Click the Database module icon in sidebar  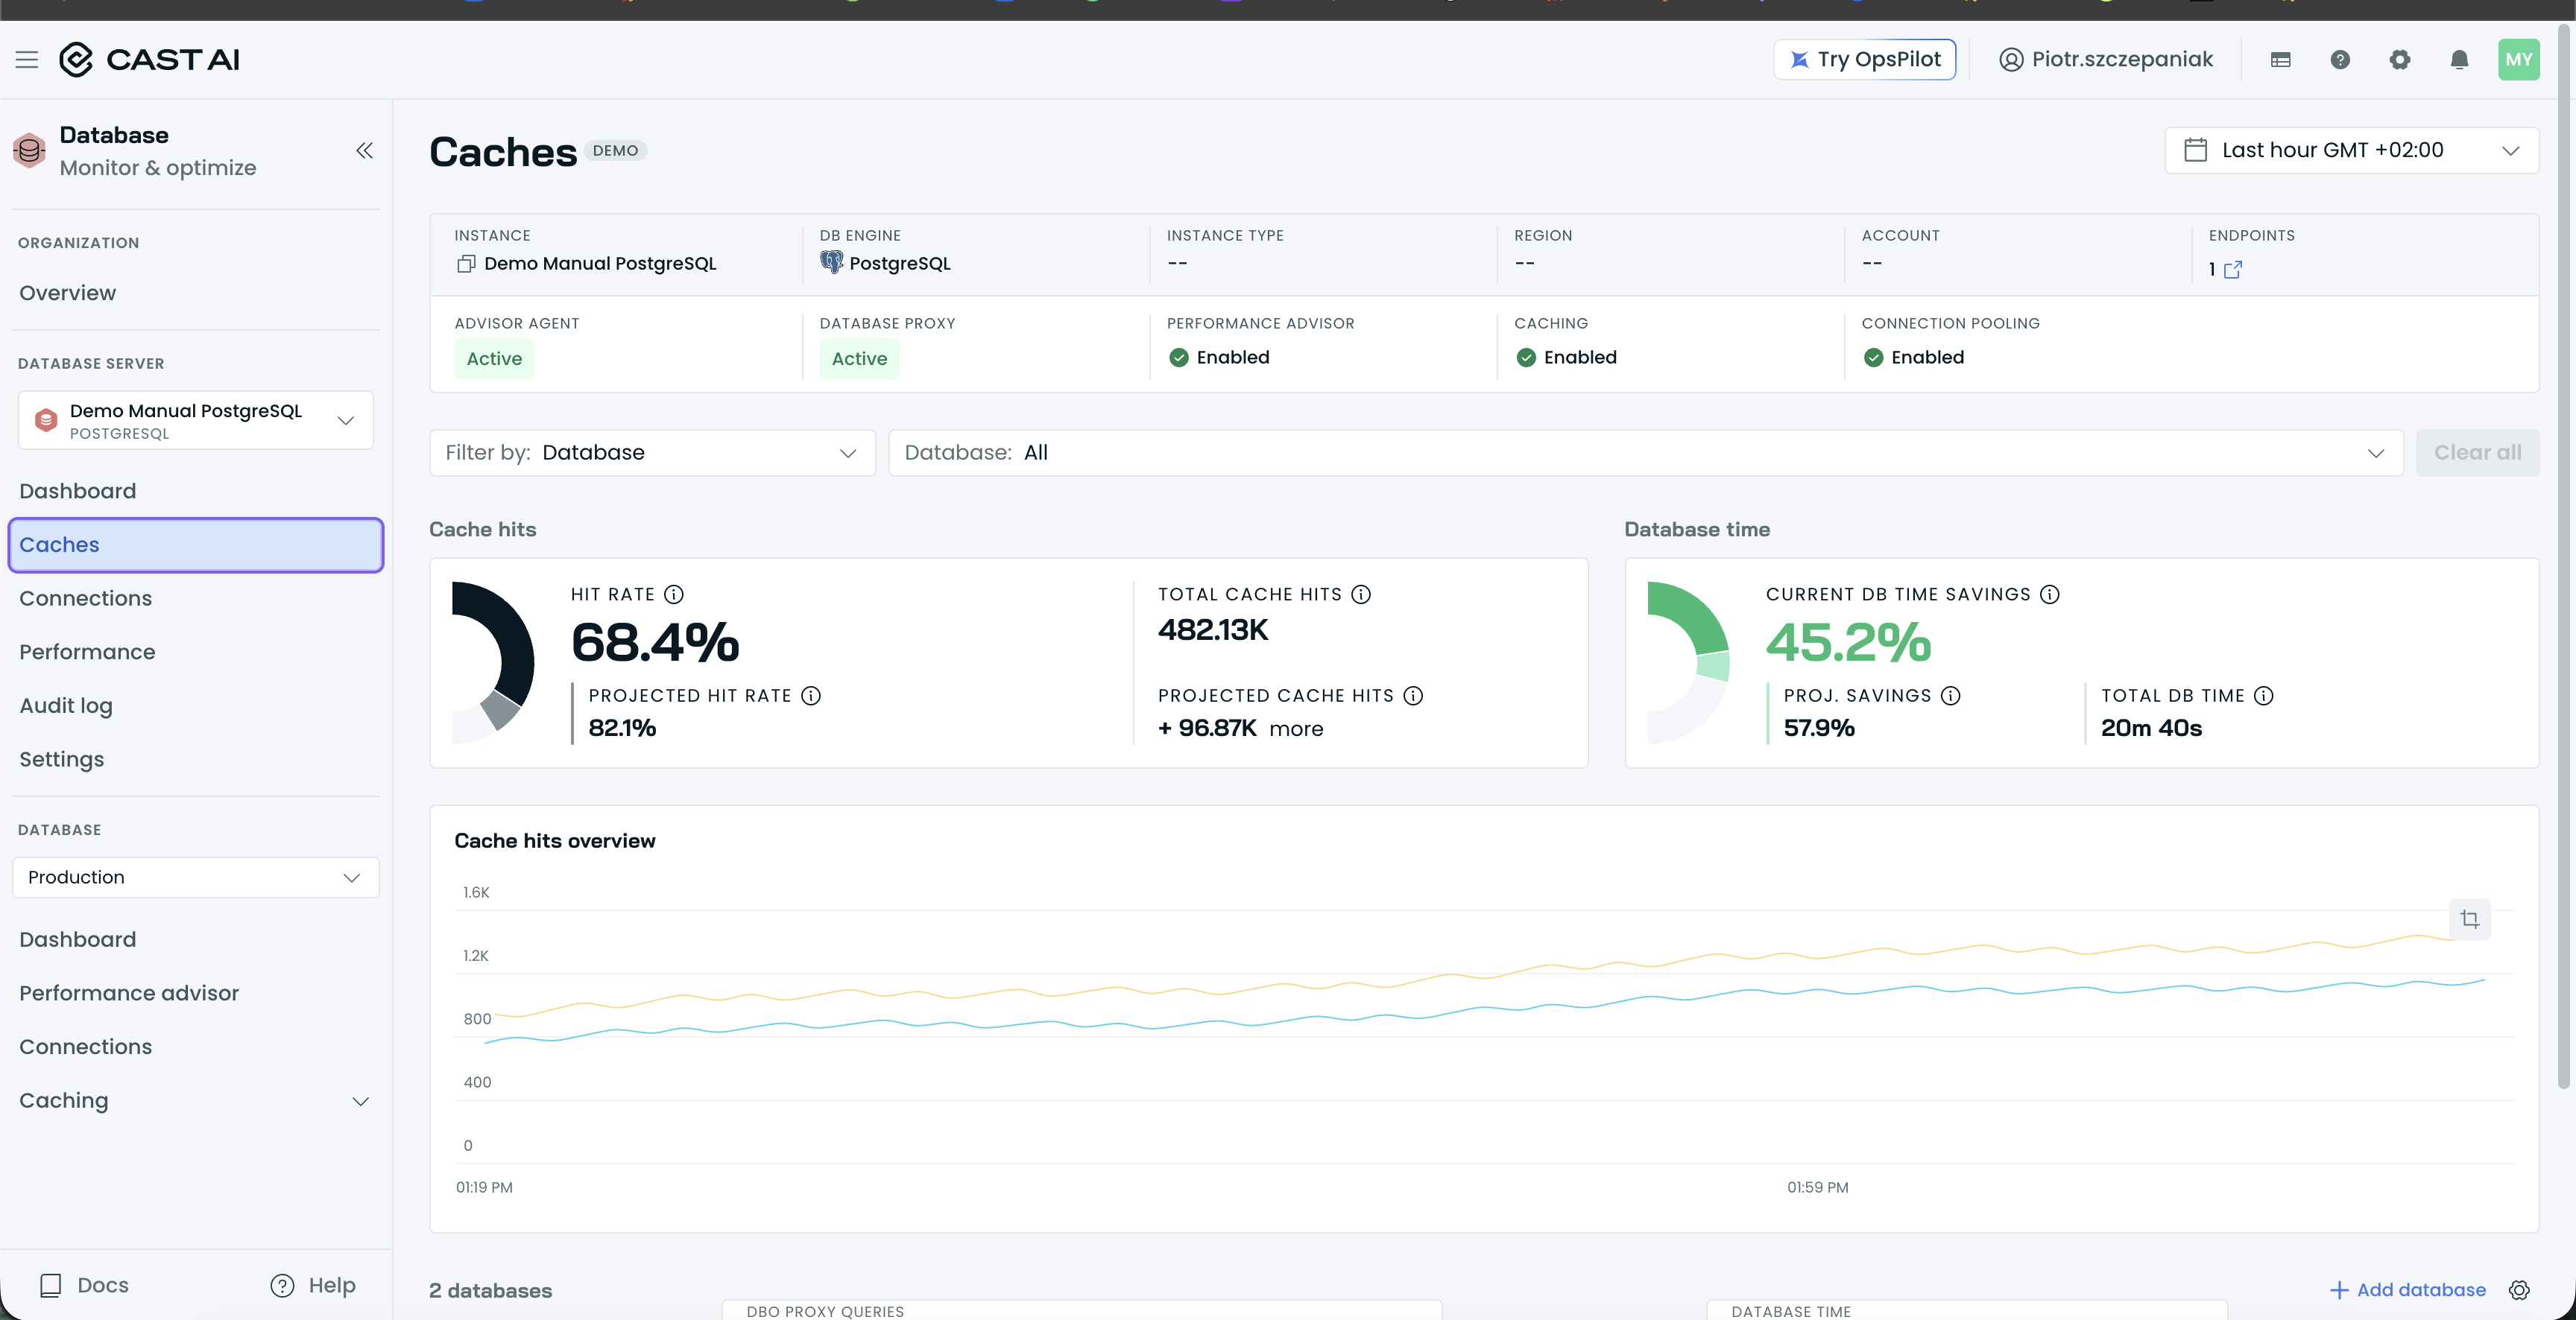(30, 151)
